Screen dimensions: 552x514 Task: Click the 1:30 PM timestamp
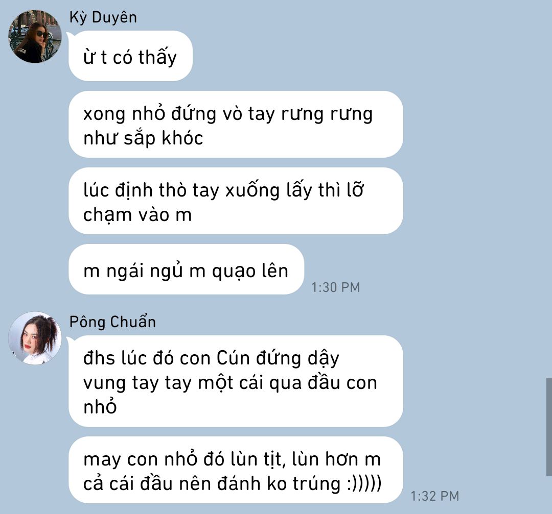click(x=335, y=287)
